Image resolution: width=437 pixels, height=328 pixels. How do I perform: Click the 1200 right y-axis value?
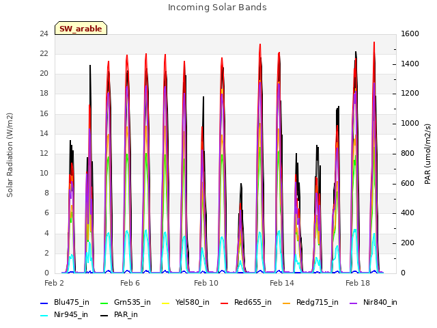410,94
